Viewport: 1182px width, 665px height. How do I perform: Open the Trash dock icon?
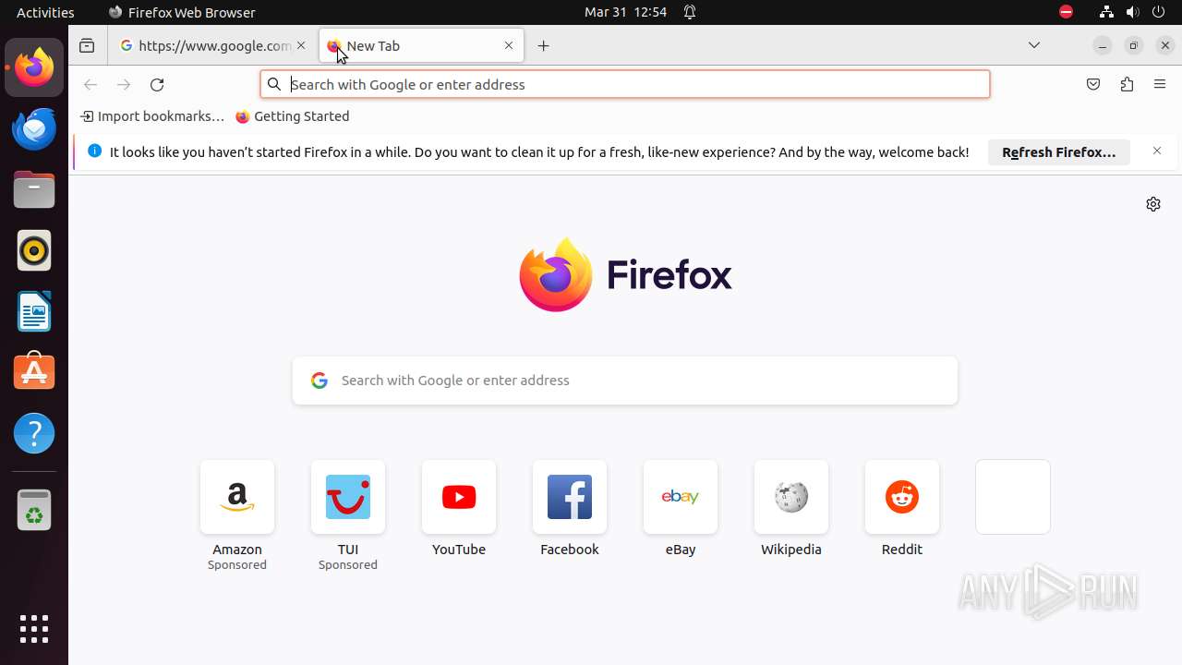pyautogui.click(x=34, y=510)
